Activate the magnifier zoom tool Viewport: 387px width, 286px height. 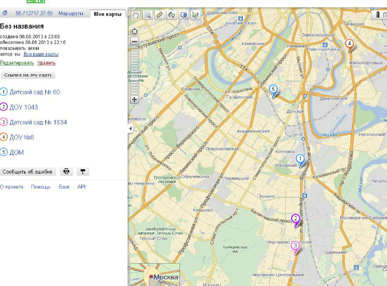[147, 14]
